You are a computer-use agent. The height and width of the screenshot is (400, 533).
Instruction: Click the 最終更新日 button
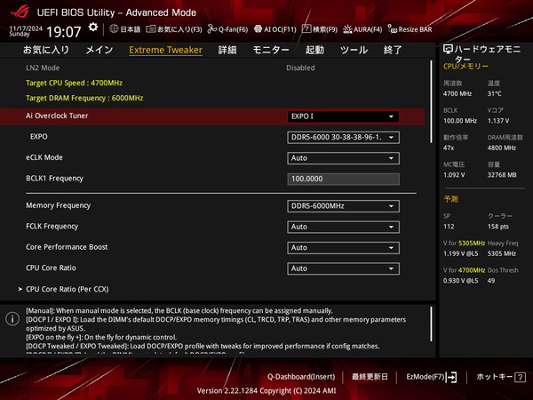pos(370,377)
